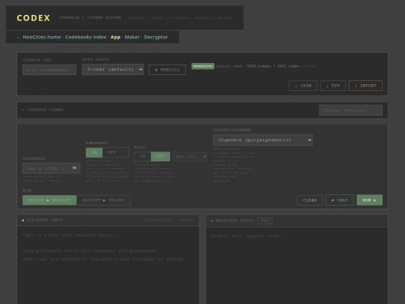The image size is (405, 304).
Task: Expand the Codebook Viewer section
Action: [43, 110]
